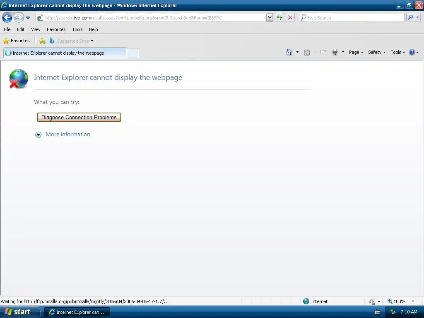The width and height of the screenshot is (424, 318).
Task: Click the Internet Explorer taskbar button
Action: point(77,312)
